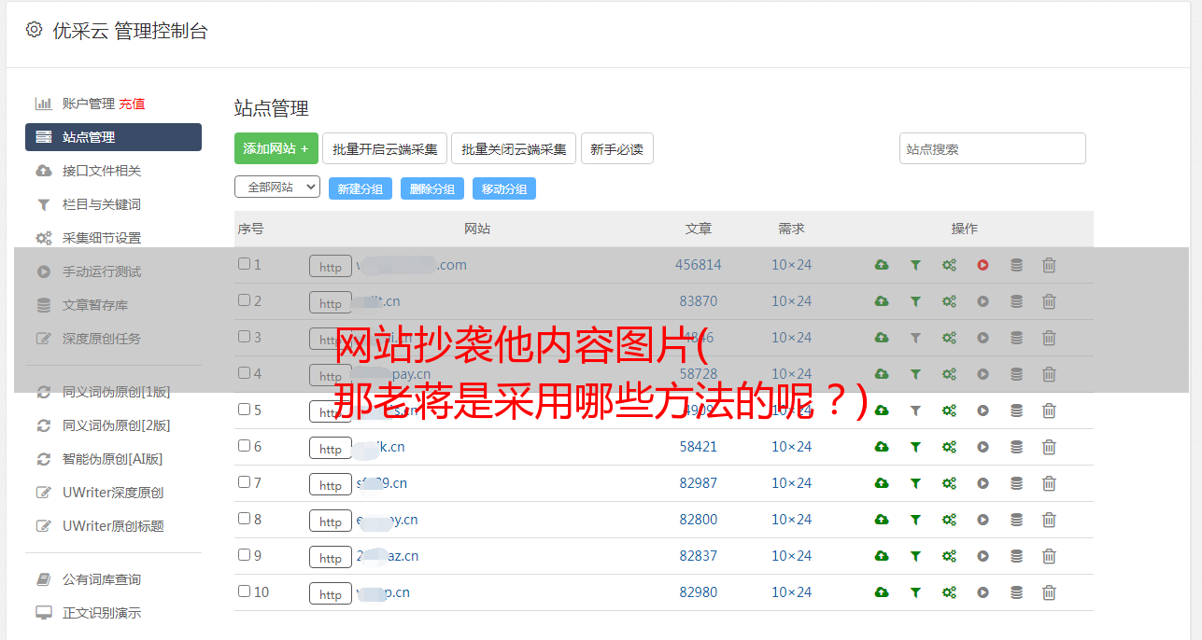The height and width of the screenshot is (640, 1202).
Task: Tick the checkbox for site 5
Action: point(244,410)
